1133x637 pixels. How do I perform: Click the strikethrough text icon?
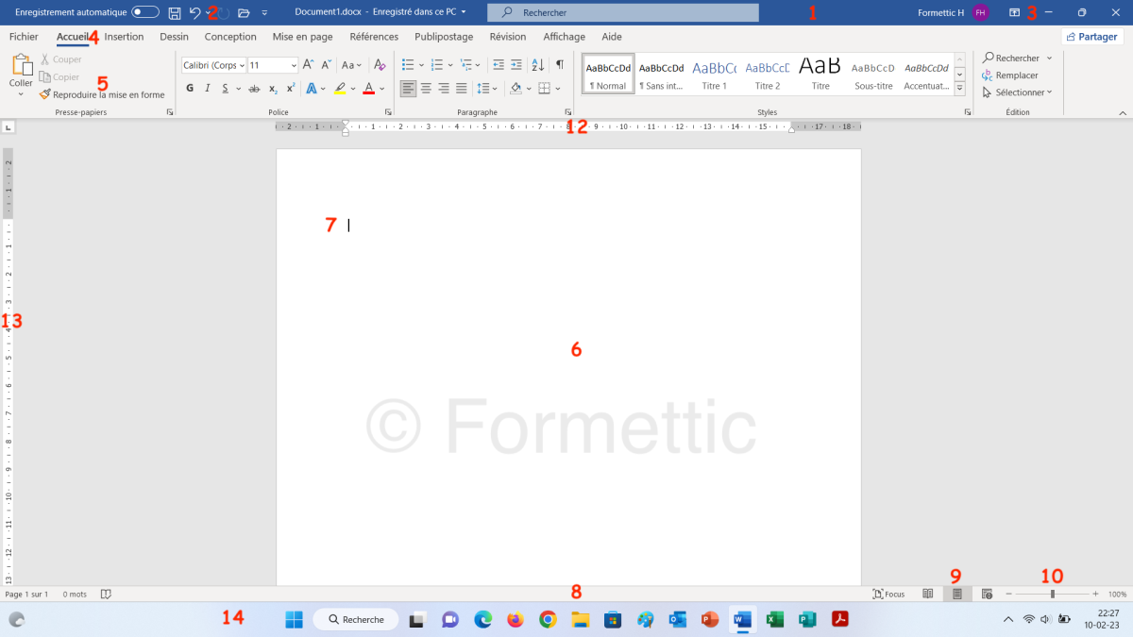pyautogui.click(x=254, y=89)
